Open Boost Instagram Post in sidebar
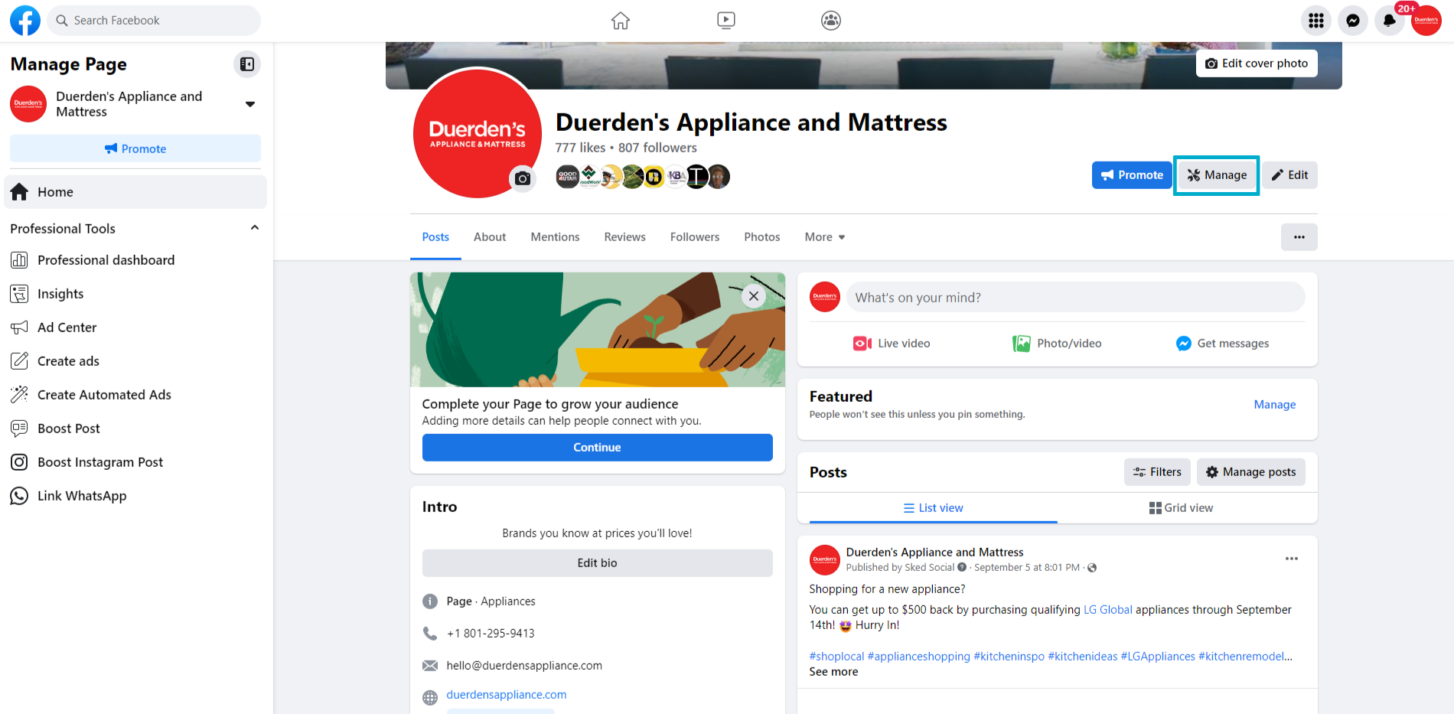 click(135, 462)
